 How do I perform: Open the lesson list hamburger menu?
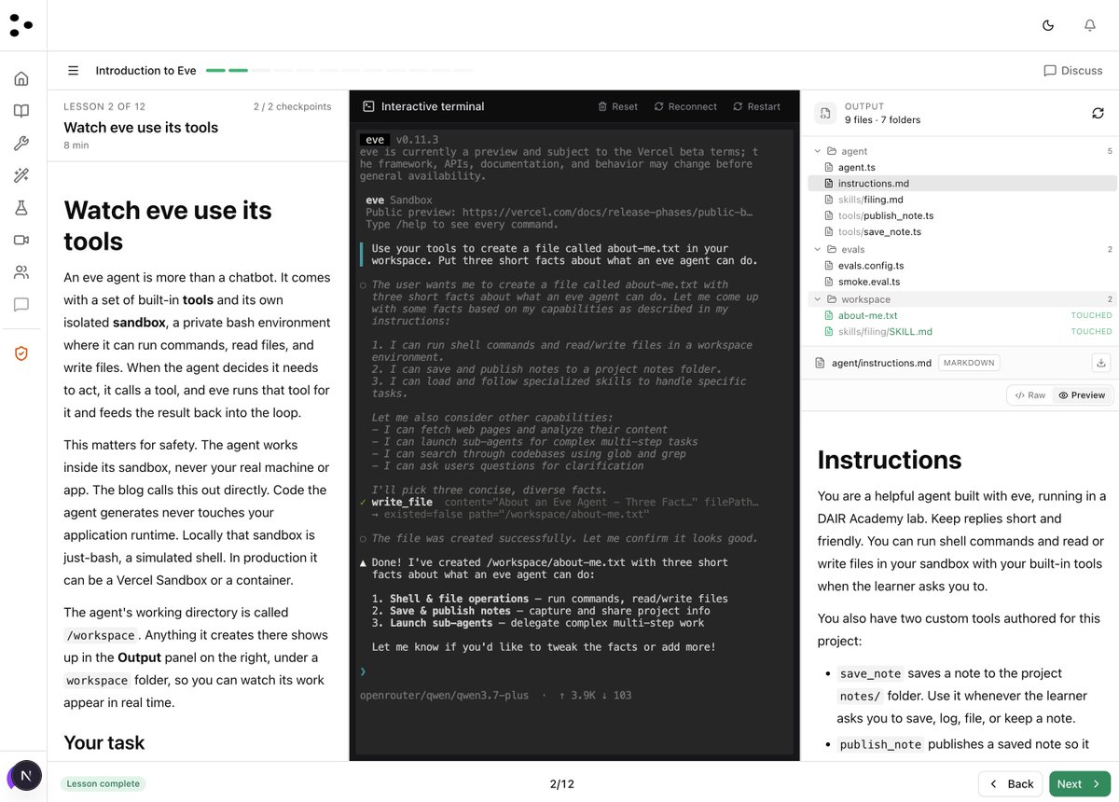73,71
